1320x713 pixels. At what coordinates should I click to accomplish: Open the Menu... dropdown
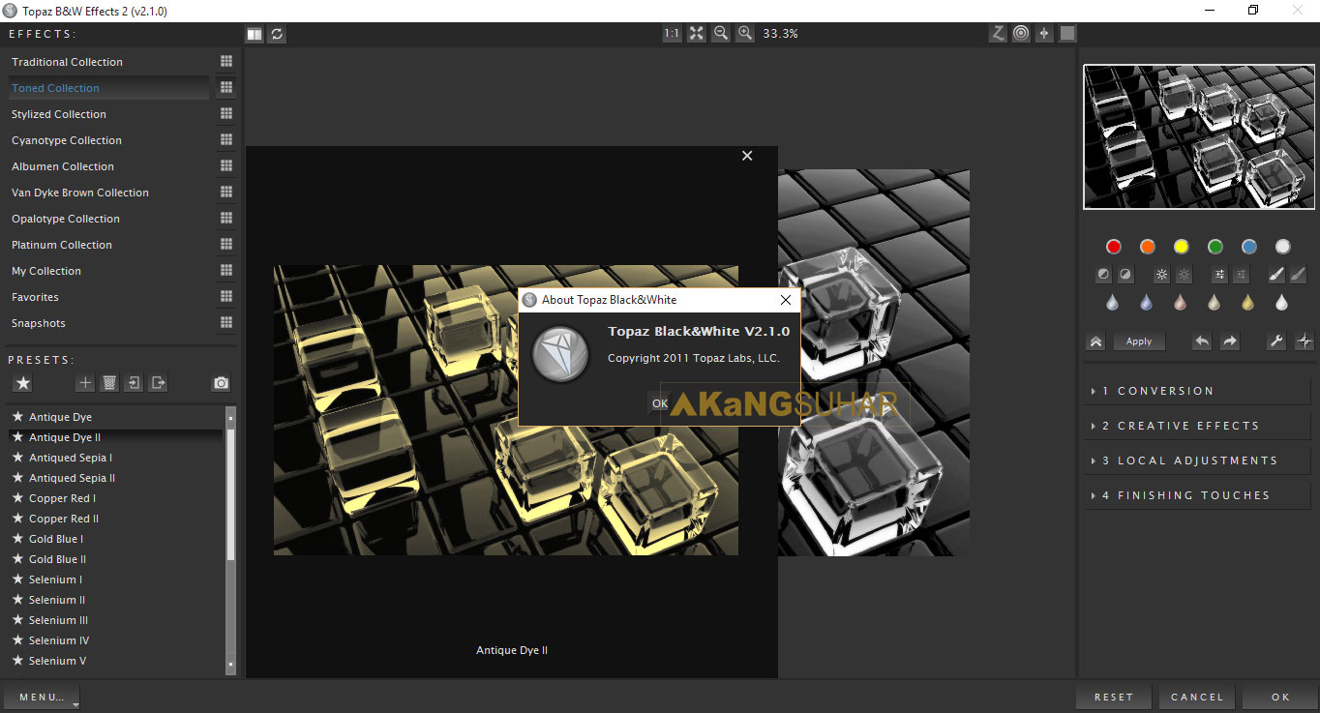[x=42, y=697]
